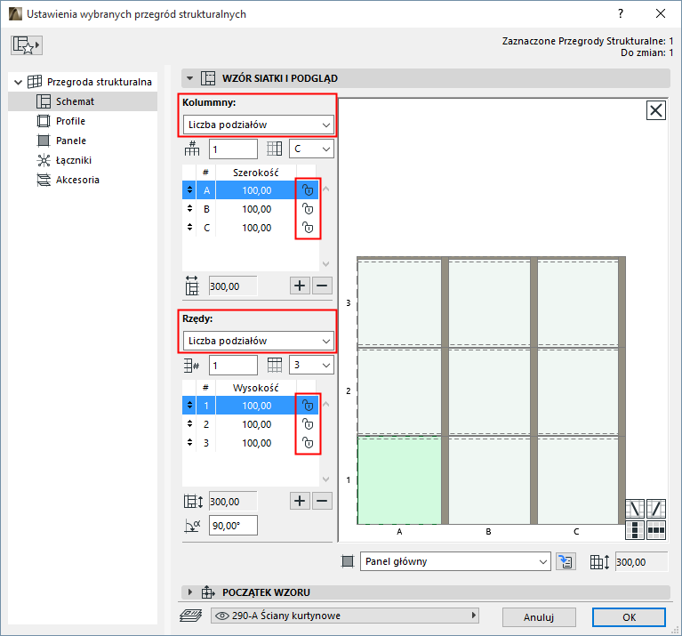Select the backslash diagonal pattern icon in preview

pyautogui.click(x=635, y=508)
